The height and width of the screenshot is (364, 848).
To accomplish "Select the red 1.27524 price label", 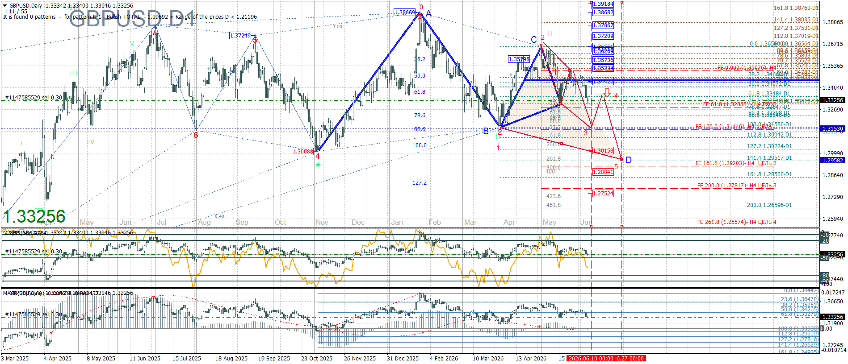I will 603,193.
